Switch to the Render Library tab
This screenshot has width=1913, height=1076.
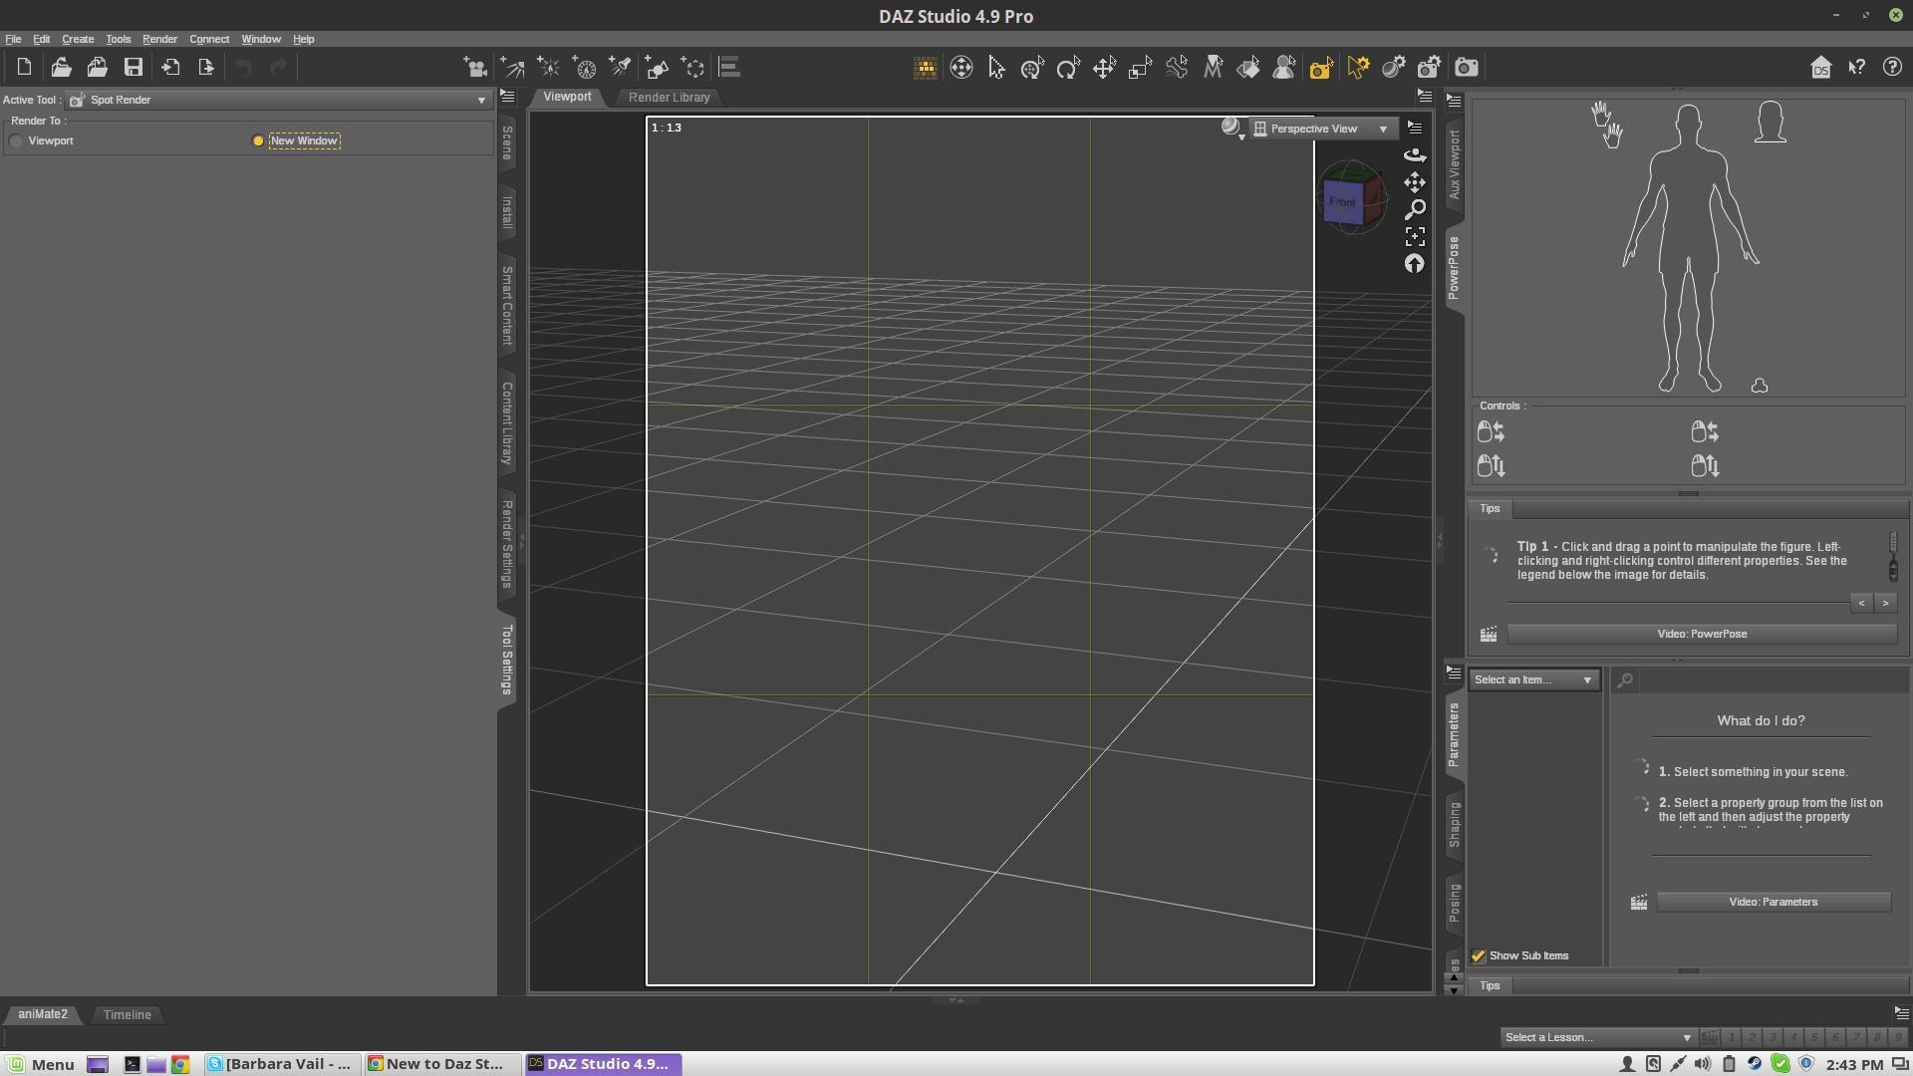[669, 98]
